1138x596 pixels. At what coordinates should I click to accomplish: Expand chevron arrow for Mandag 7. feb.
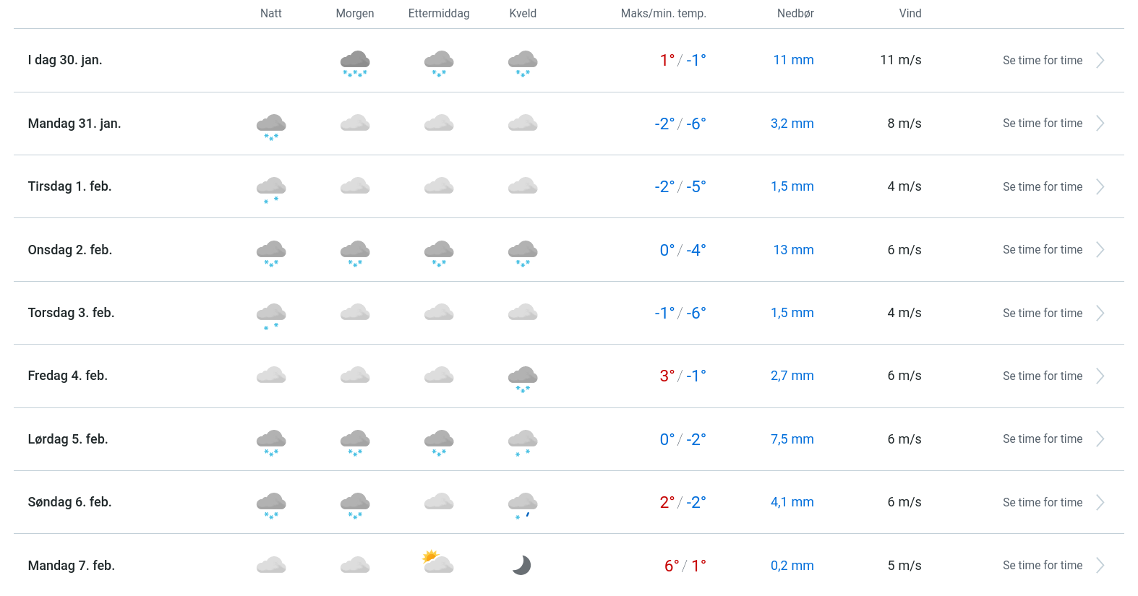pyautogui.click(x=1100, y=566)
